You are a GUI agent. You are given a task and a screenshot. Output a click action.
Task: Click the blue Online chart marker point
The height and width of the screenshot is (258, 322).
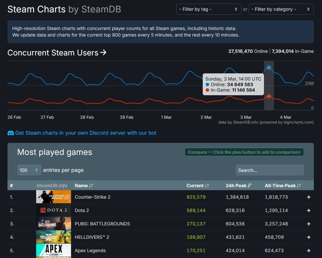269,68
